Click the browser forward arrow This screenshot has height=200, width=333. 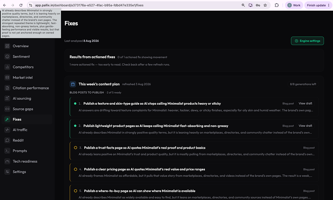pos(12,5)
